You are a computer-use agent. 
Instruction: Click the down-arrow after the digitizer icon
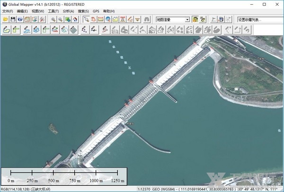[138, 19]
